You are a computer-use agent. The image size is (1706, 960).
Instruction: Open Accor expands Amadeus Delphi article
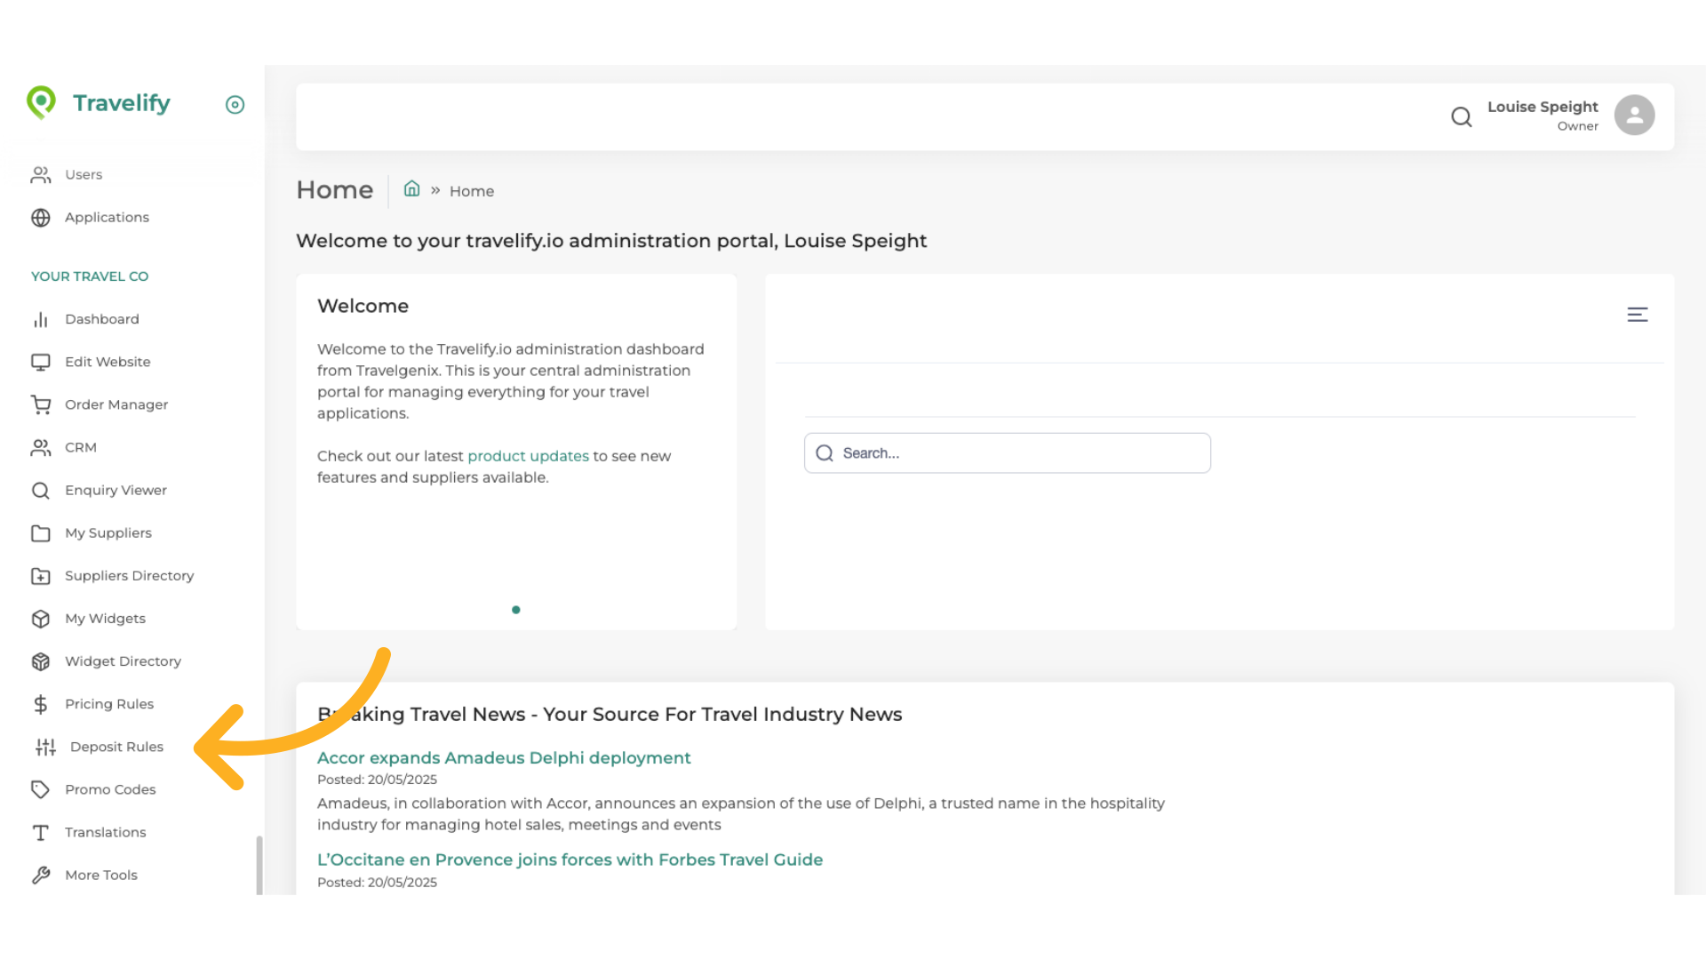tap(504, 758)
